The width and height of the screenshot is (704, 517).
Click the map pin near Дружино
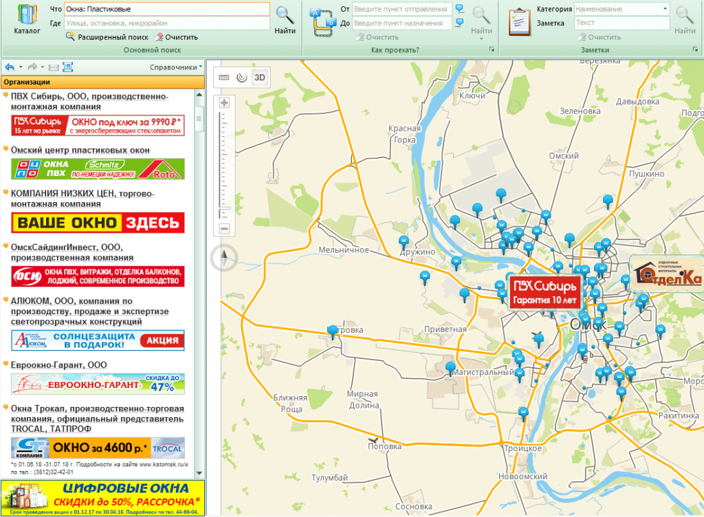click(404, 242)
